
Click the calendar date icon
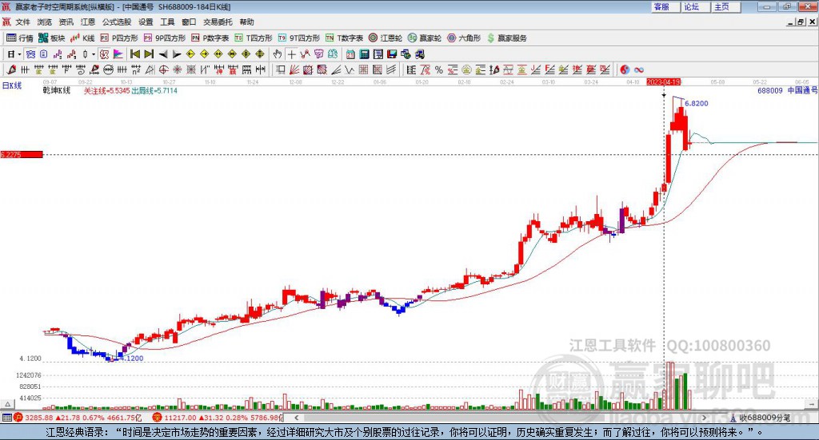tap(350, 54)
